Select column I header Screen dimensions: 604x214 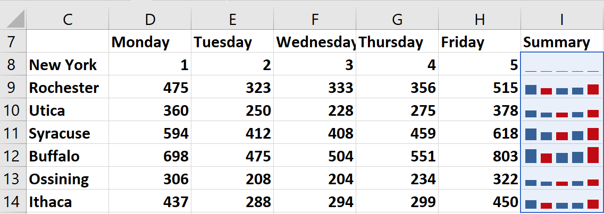[562, 19]
